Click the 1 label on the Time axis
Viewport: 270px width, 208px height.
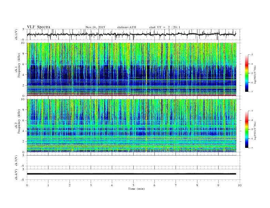(48, 185)
